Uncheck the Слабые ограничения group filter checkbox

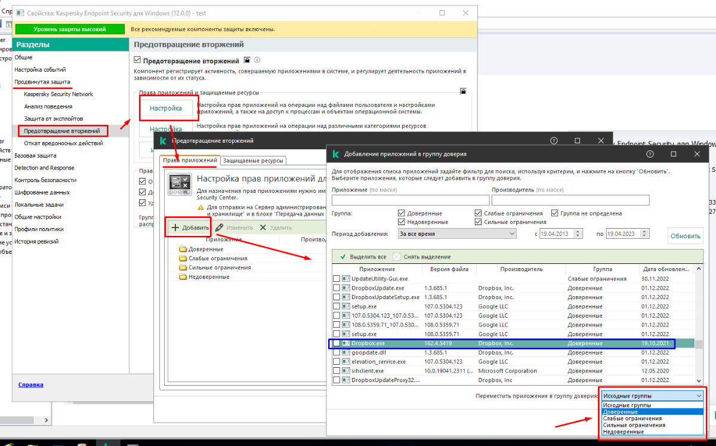click(479, 213)
